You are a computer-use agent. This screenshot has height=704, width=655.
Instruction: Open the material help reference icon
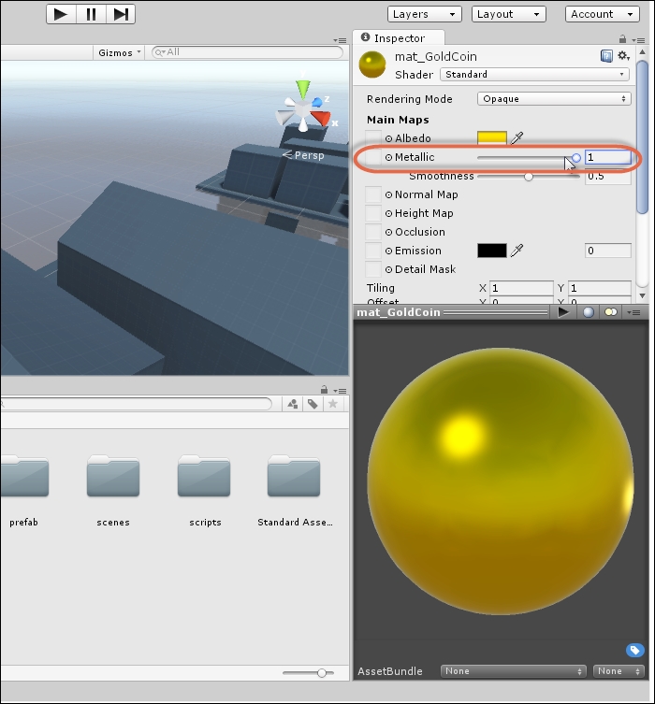pos(606,56)
